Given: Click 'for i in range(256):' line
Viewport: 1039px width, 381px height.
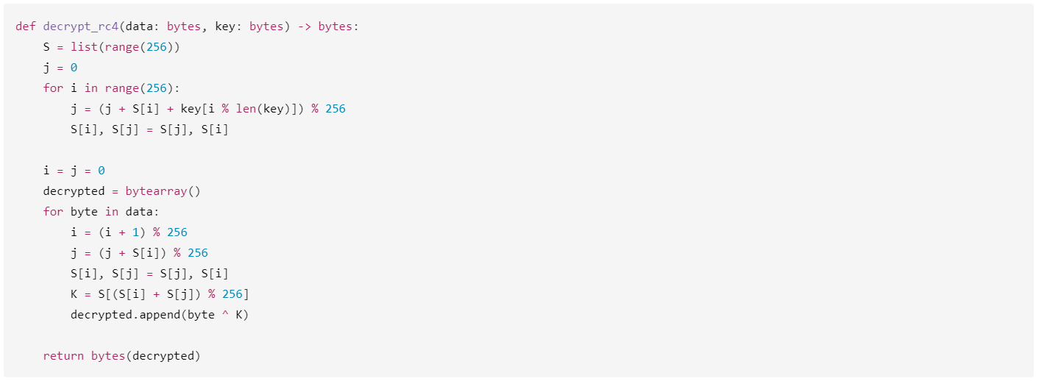Looking at the screenshot, I should point(112,88).
